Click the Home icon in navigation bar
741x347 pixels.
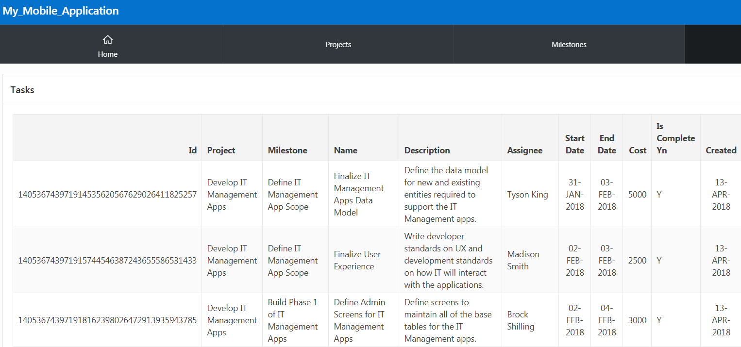click(x=107, y=44)
